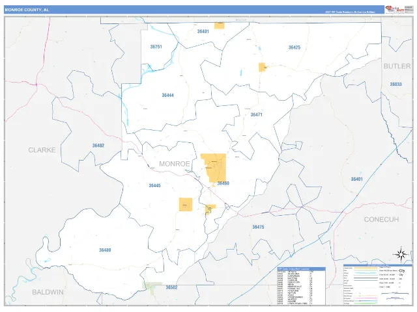
Task: Click the small orange city area below 36425
Action: (262, 68)
